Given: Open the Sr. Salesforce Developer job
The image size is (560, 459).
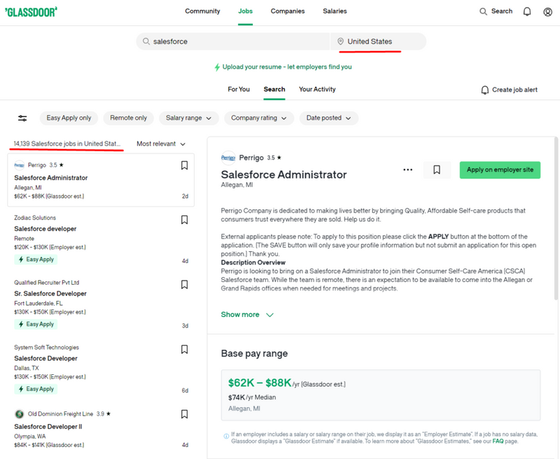Looking at the screenshot, I should click(50, 294).
